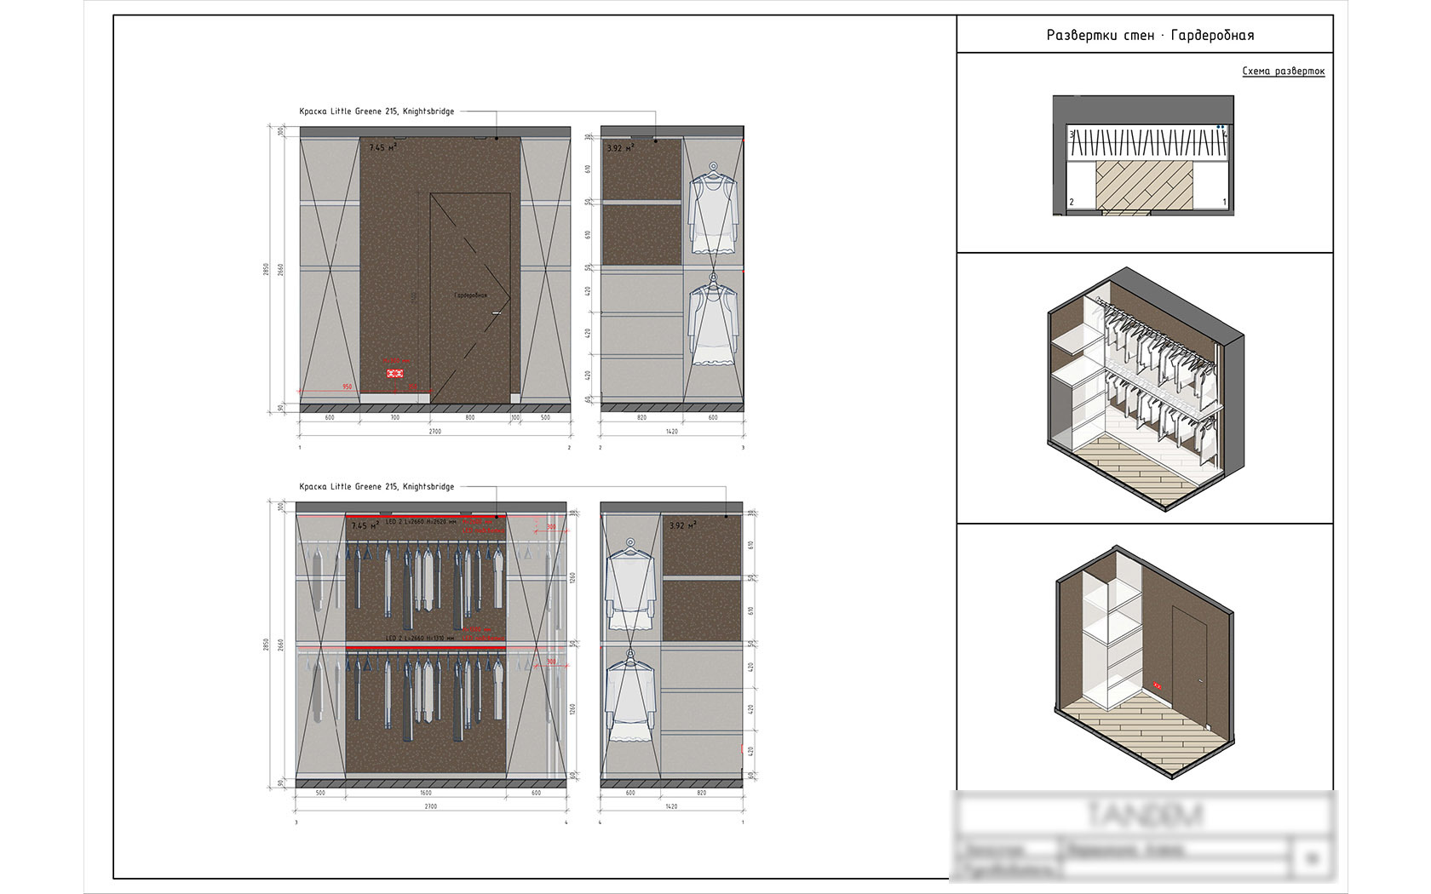Click the "2700" total dimension under wall 1–2
Screen dimensions: 1431x894
click(x=434, y=432)
